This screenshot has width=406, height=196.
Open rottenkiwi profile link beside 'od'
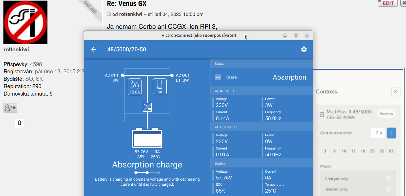[x=130, y=14]
